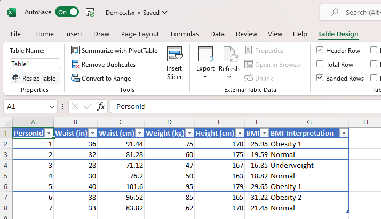The height and width of the screenshot is (219, 381).
Task: Open the Waist (in) filter dropdown
Action: tap(92, 133)
